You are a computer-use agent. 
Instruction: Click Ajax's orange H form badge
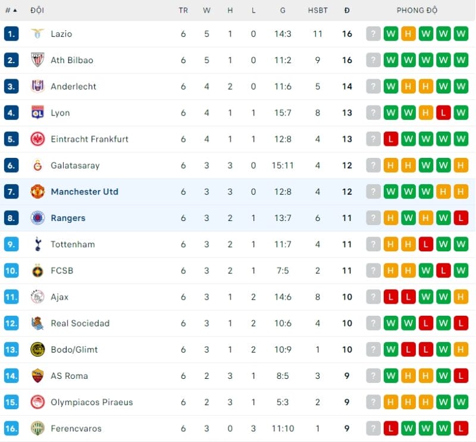[x=461, y=297]
